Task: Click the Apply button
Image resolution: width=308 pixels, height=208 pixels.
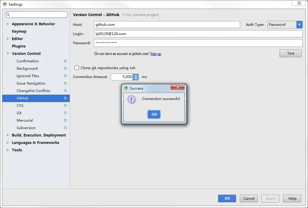Action: tap(271, 199)
